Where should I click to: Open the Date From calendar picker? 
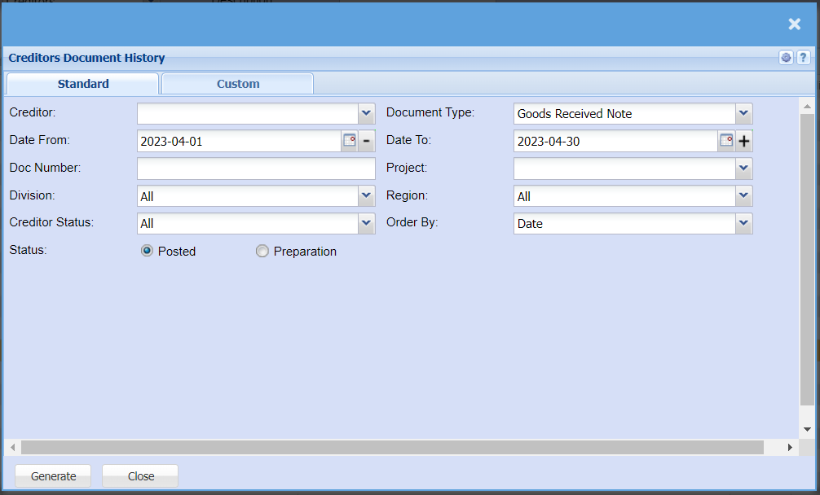(349, 141)
